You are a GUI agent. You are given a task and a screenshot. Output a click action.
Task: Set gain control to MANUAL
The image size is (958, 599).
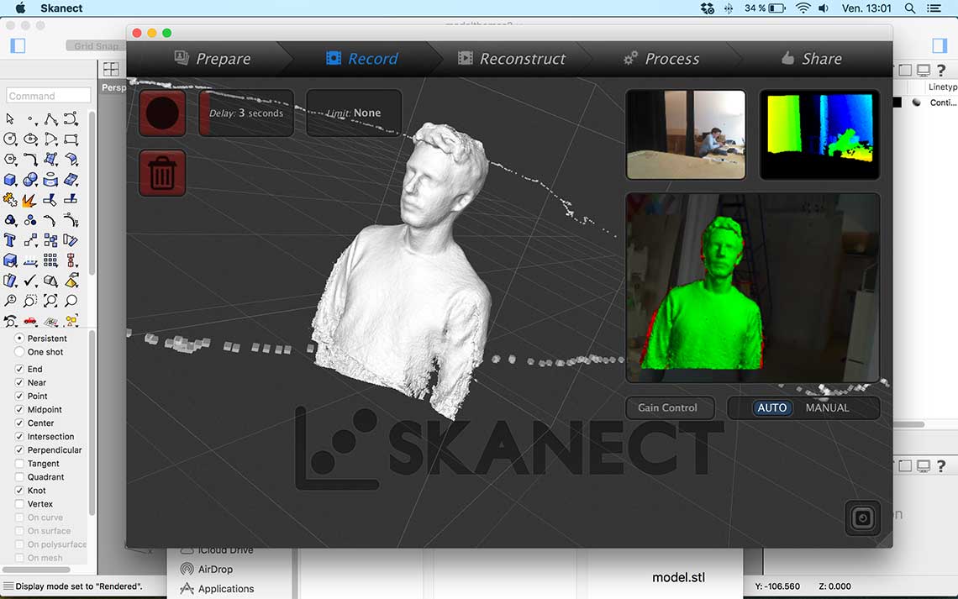pos(827,408)
